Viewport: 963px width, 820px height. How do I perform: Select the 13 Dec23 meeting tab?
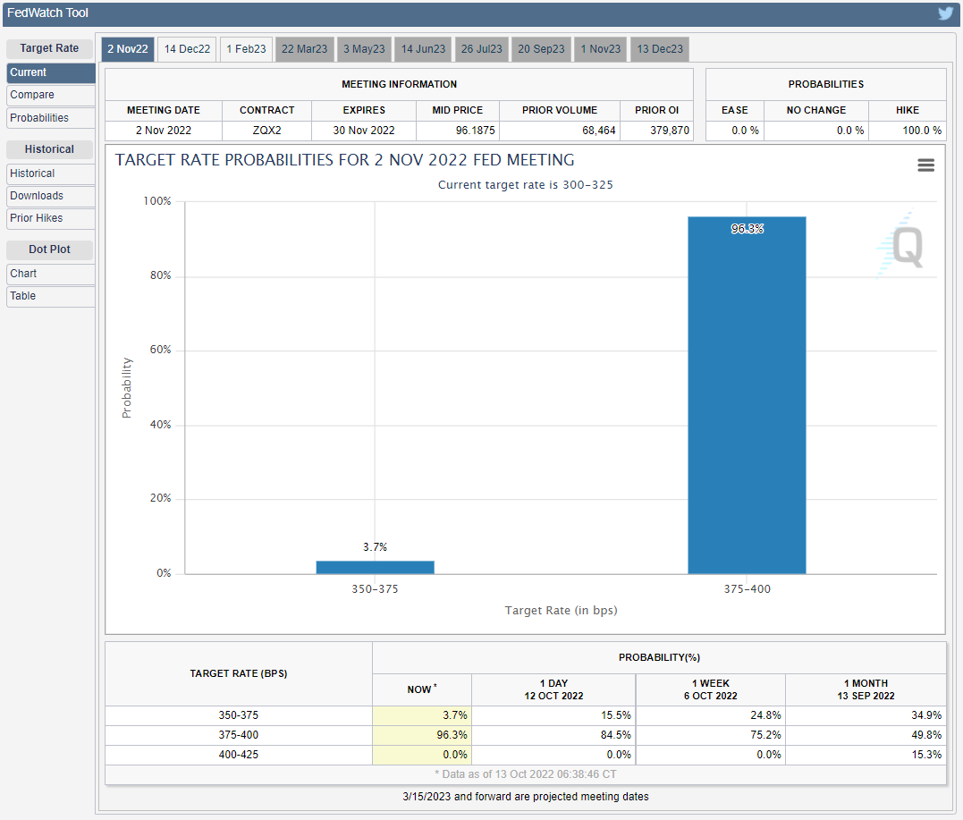point(660,49)
